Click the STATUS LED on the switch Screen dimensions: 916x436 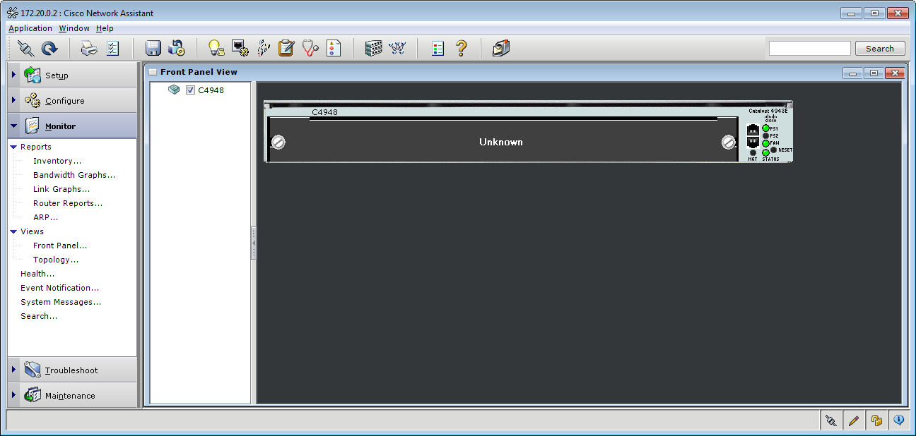(x=765, y=152)
